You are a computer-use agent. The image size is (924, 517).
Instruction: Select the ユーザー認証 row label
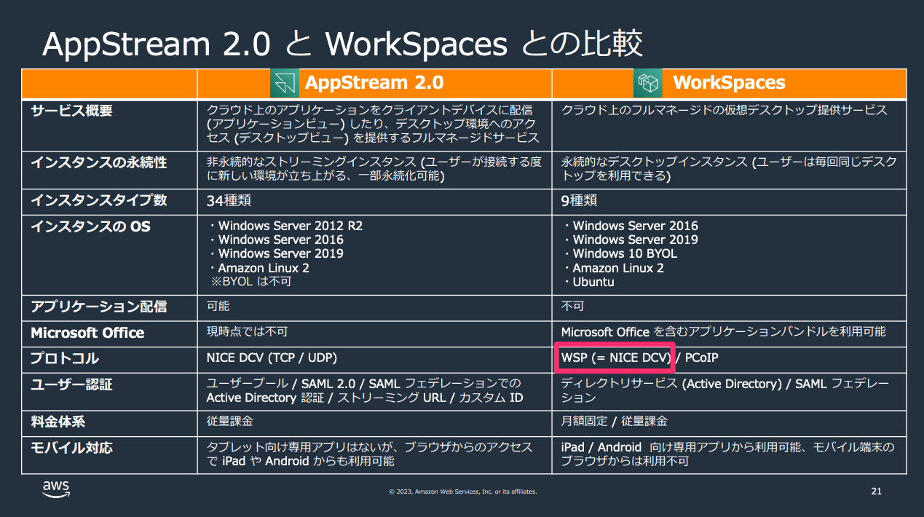point(71,384)
